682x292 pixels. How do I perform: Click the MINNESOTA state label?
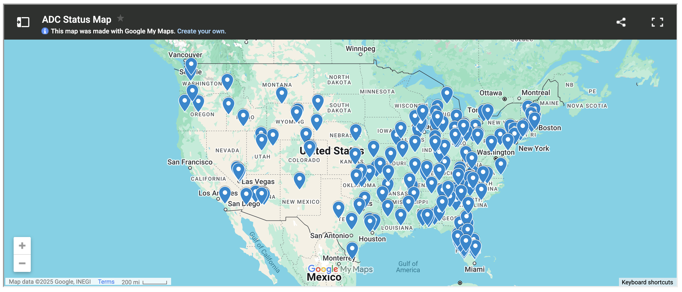pos(377,92)
